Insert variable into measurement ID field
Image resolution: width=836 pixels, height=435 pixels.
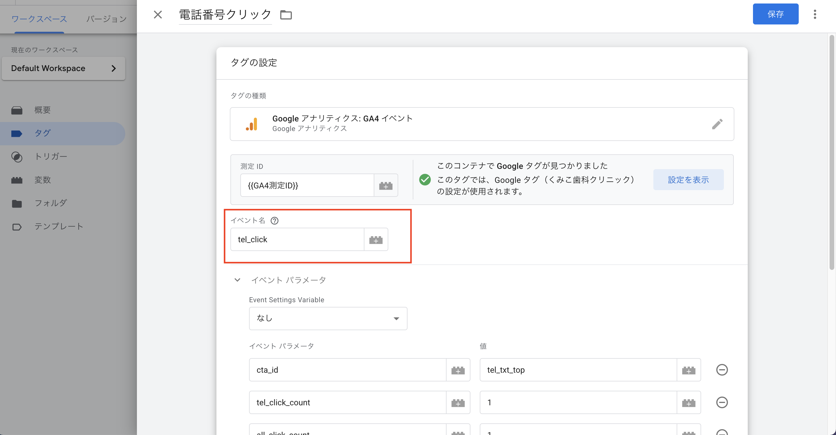386,185
